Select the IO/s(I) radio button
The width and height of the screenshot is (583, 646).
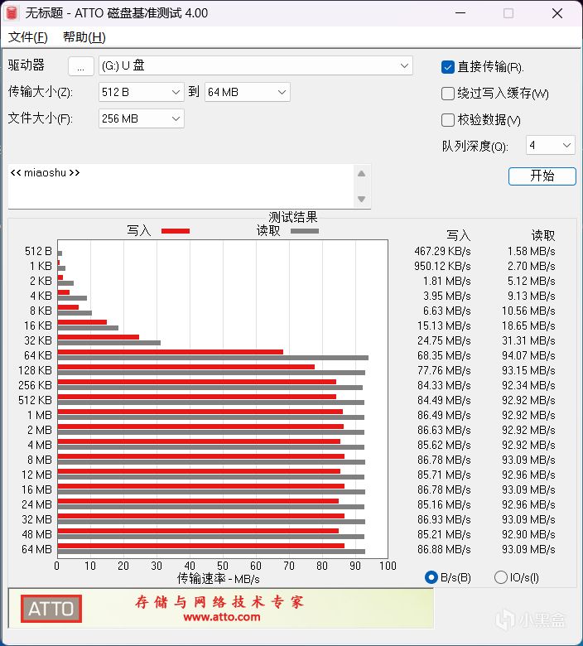pos(500,577)
